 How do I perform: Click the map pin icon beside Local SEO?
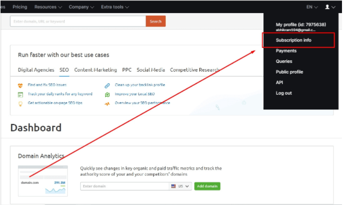click(x=107, y=94)
